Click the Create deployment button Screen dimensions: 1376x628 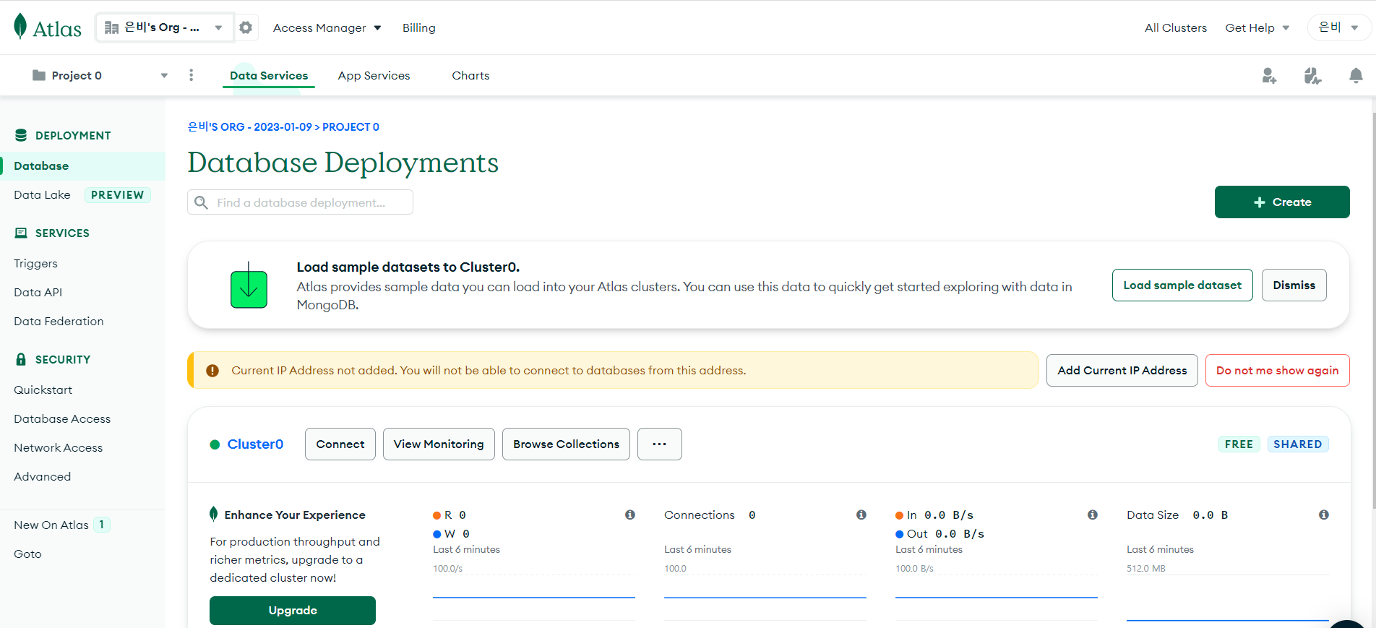1282,202
